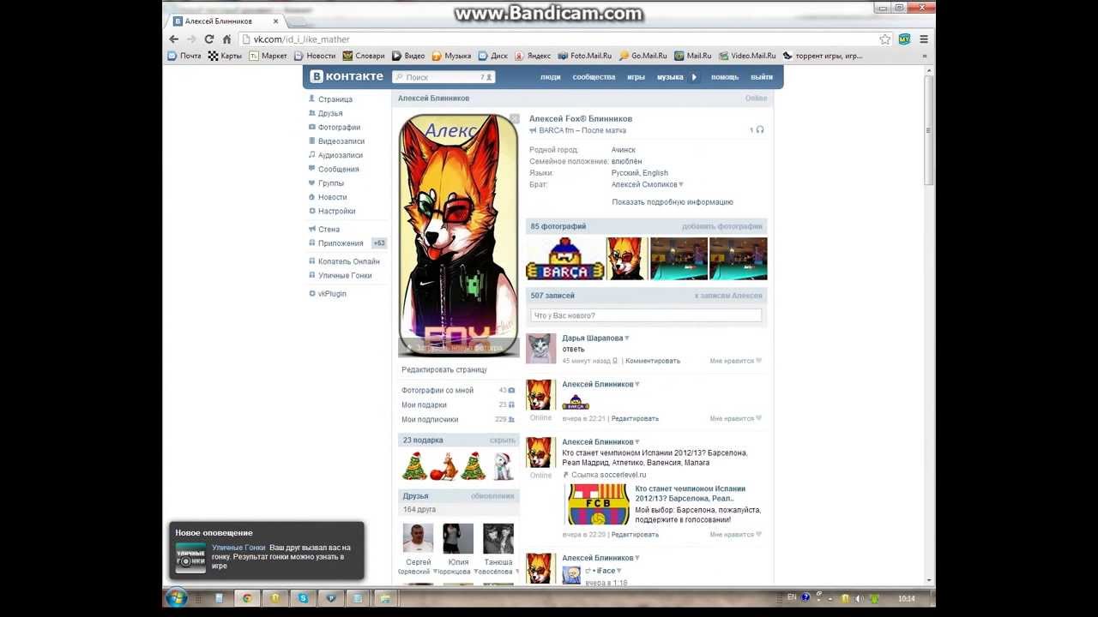
Task: Open Видеозаписи in the sidebar
Action: click(341, 141)
